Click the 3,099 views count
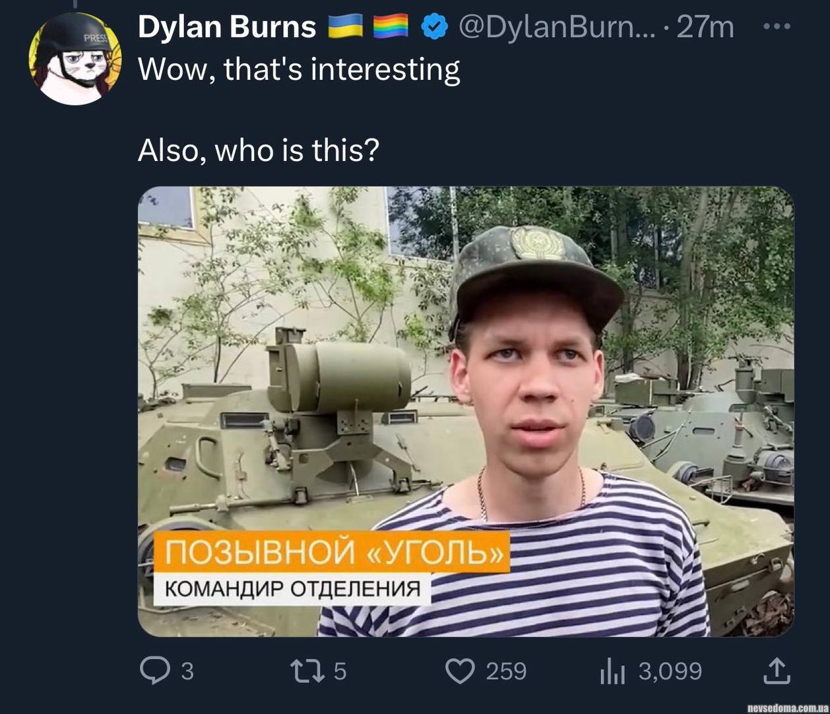Screen dimensions: 830x714 click(x=670, y=671)
